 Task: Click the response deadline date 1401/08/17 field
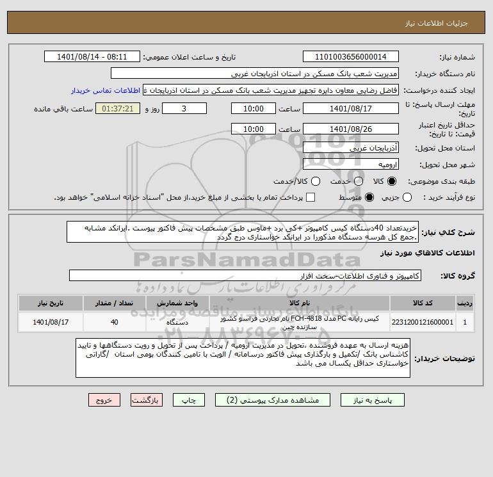pyautogui.click(x=351, y=108)
